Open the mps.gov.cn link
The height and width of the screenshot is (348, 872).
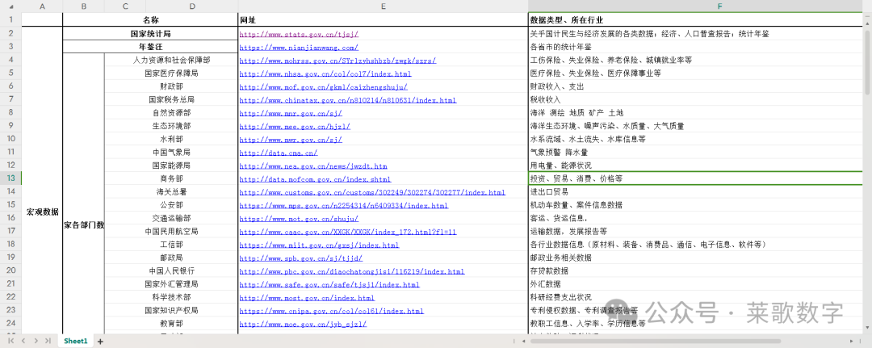click(x=344, y=206)
